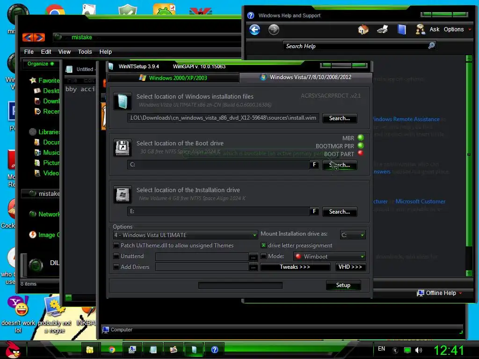This screenshot has width=479, height=359.
Task: Open Chrome from the taskbar
Action: pyautogui.click(x=112, y=350)
